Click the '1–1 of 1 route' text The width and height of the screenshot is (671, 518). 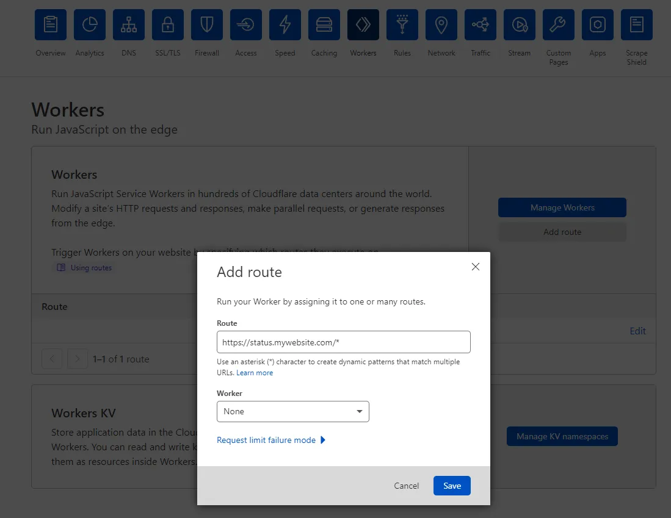pos(121,359)
